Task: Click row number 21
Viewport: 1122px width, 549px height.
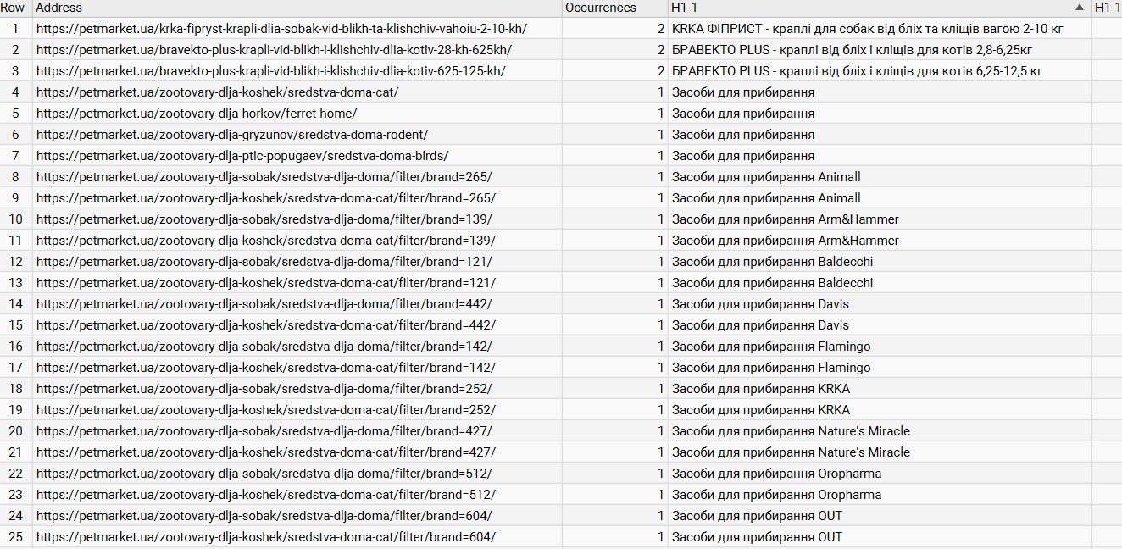Action: [x=15, y=452]
